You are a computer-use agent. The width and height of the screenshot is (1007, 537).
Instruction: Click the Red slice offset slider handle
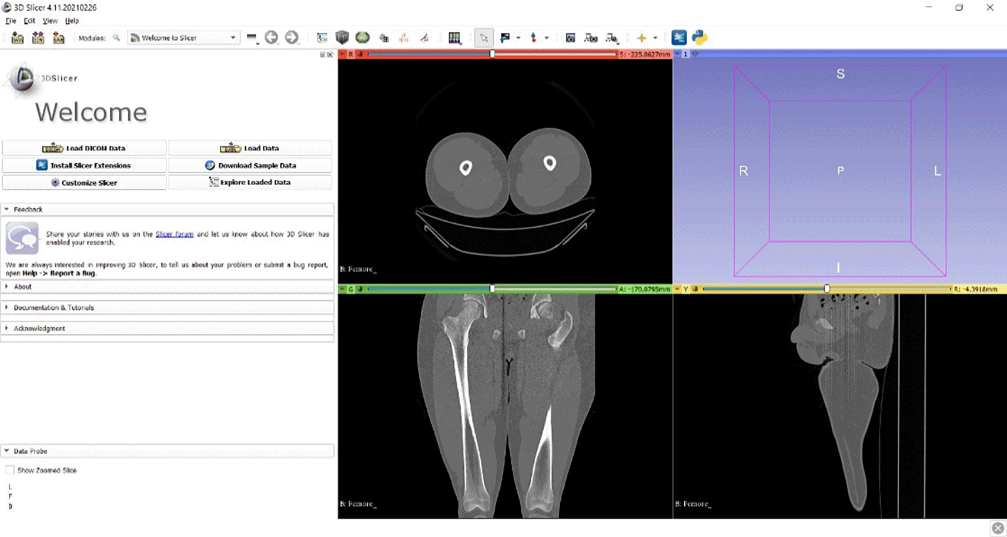click(x=493, y=54)
